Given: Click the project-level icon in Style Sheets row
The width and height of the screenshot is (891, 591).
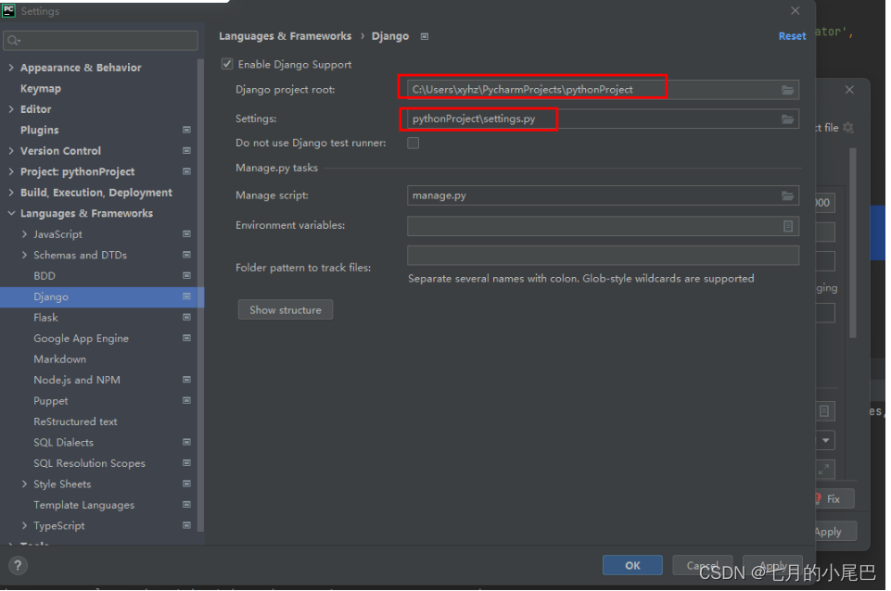Looking at the screenshot, I should tap(186, 484).
